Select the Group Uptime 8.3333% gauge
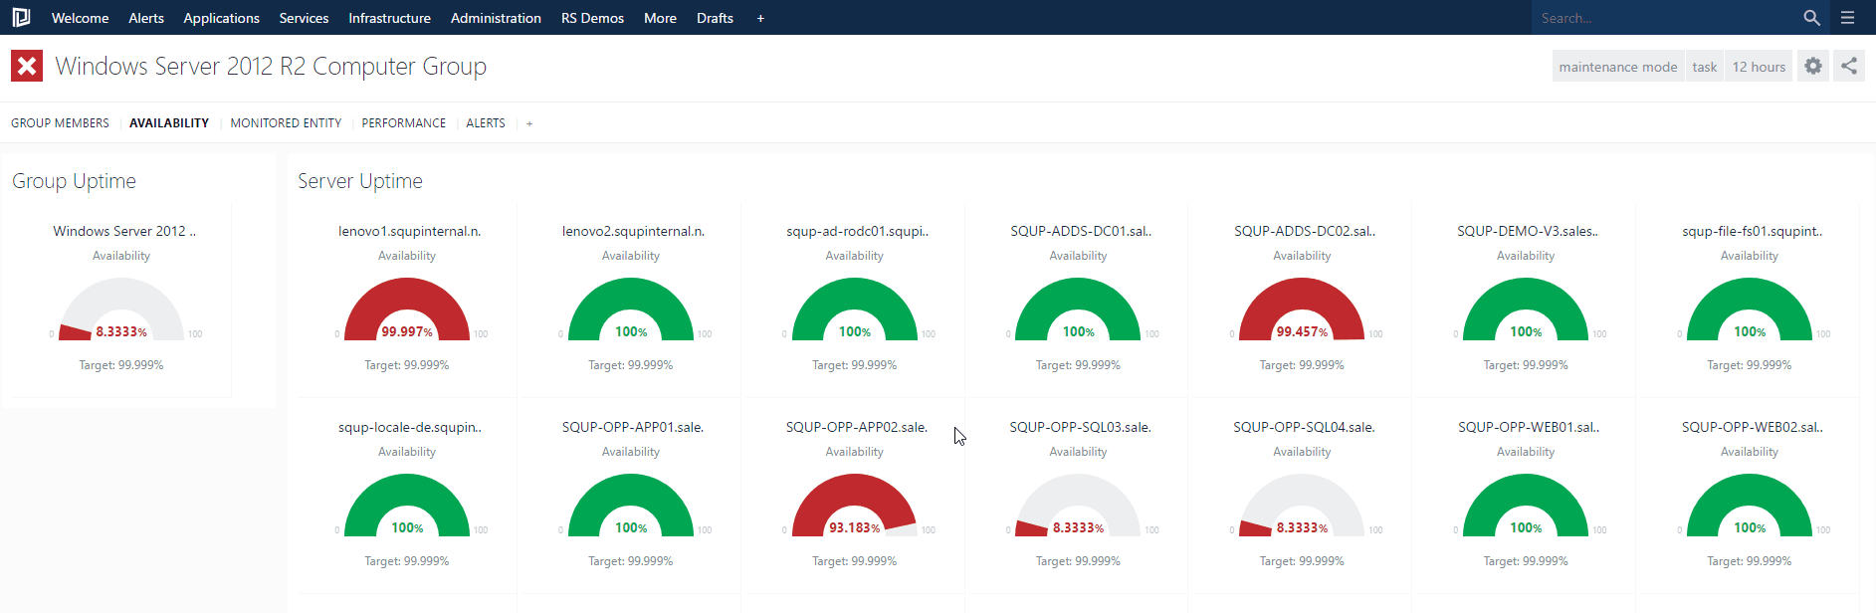1876x613 pixels. (x=121, y=312)
